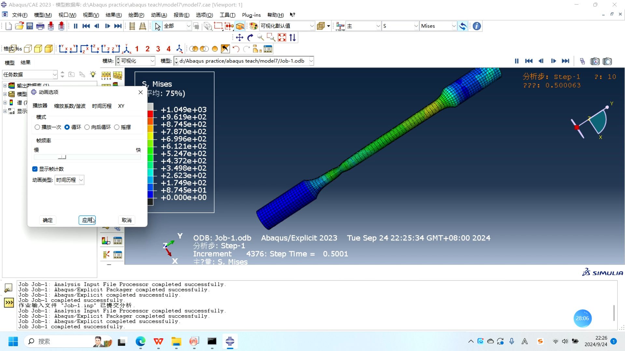
Task: Expand the 输出数据库 tree node
Action: click(5, 85)
